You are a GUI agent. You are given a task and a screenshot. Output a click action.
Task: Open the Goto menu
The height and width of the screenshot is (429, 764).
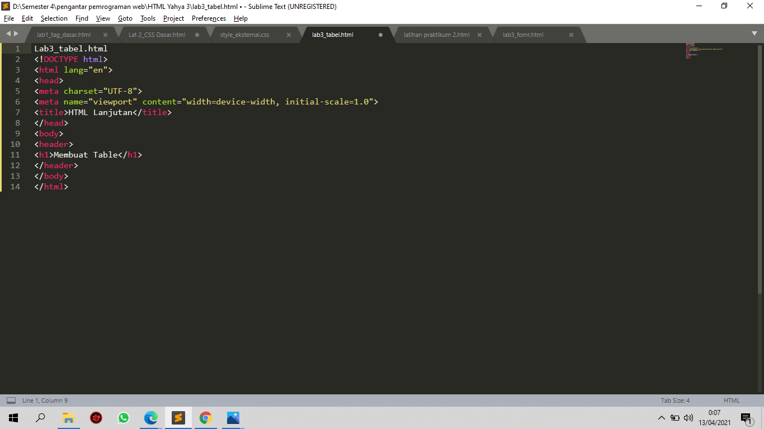click(x=125, y=18)
